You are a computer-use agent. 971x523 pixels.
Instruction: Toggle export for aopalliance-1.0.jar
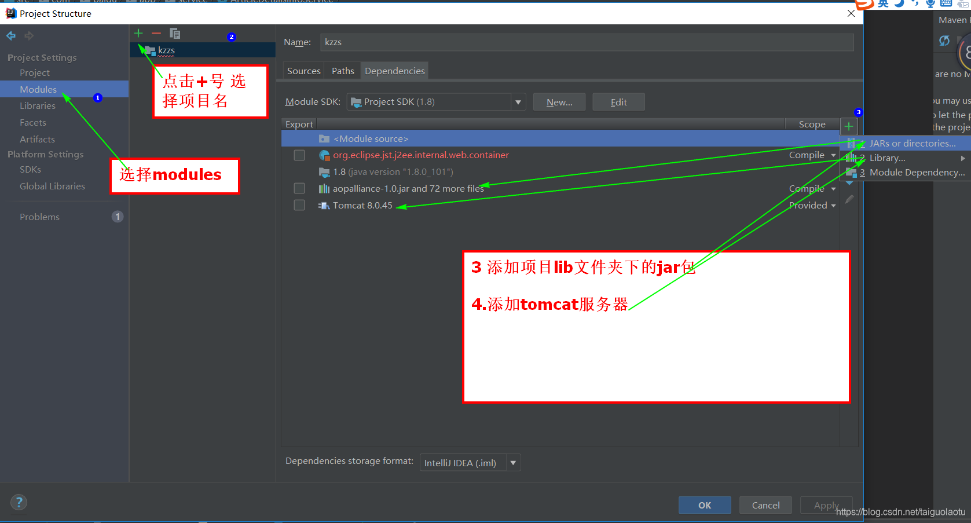299,188
